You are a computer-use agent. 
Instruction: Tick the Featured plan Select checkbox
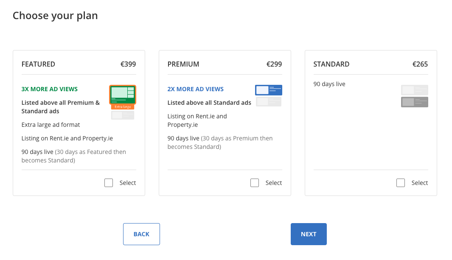pos(109,183)
